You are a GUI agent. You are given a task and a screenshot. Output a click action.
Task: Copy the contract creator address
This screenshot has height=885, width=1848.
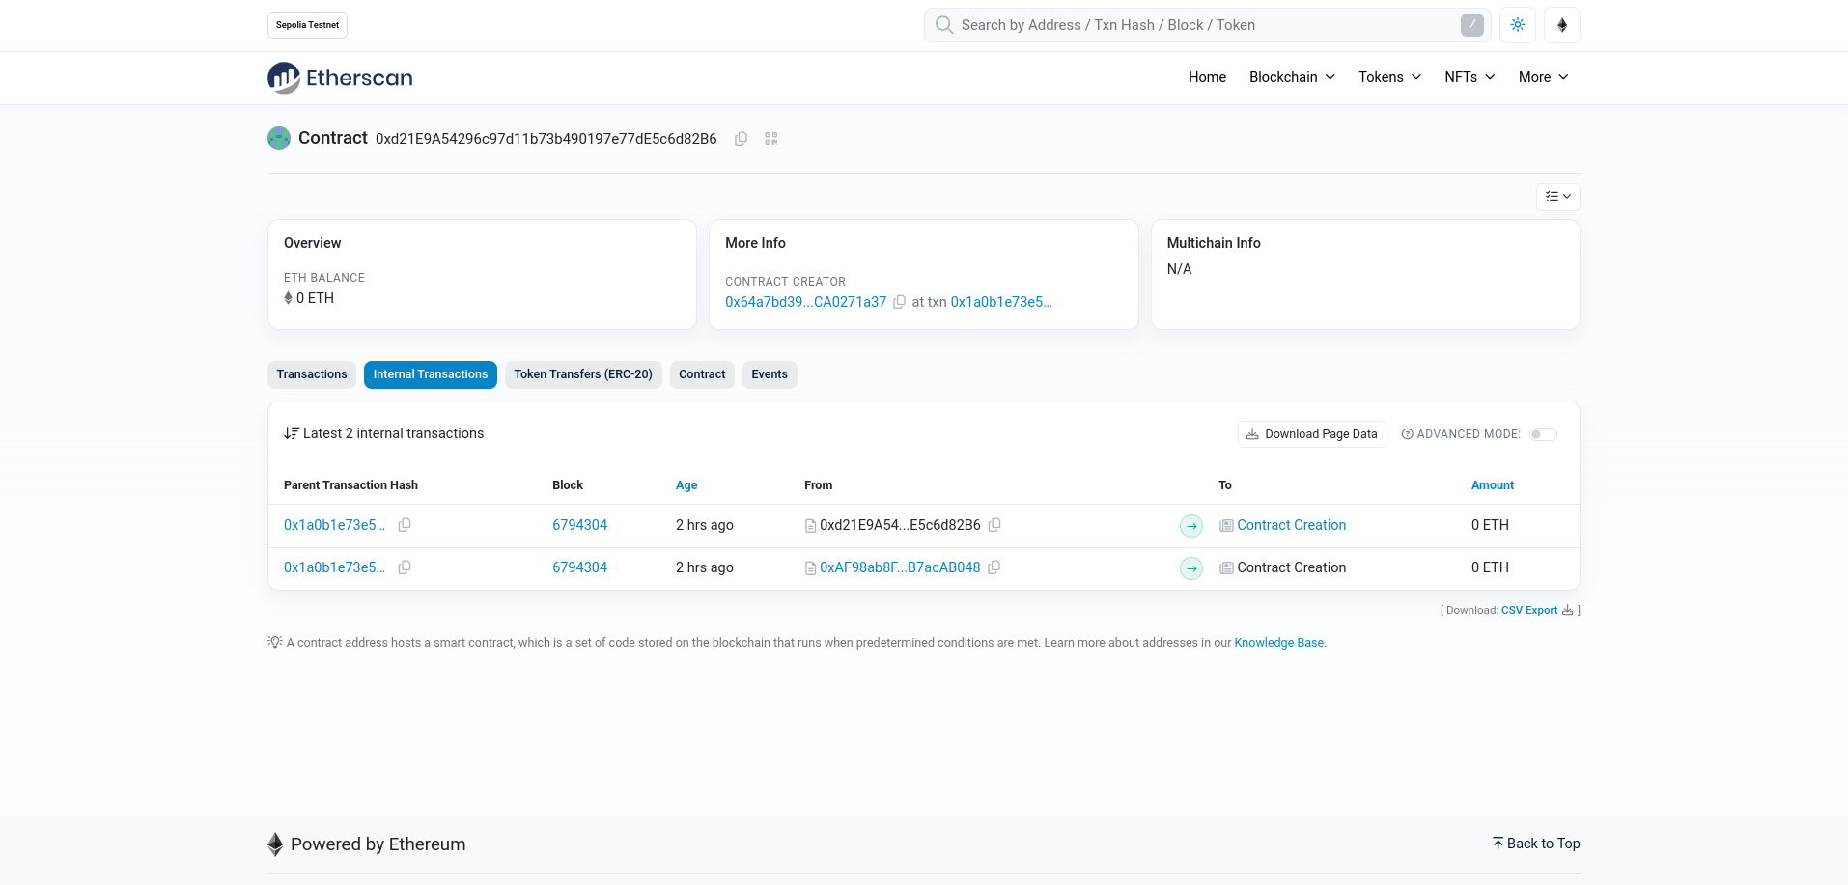point(899,302)
